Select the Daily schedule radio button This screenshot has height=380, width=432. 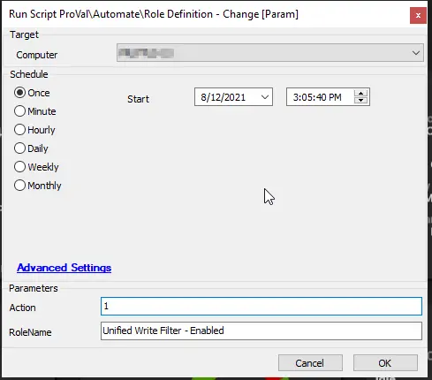point(19,148)
